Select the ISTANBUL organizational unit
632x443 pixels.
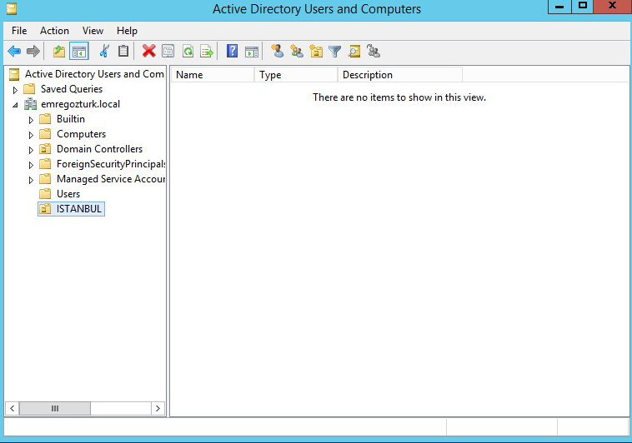point(79,209)
